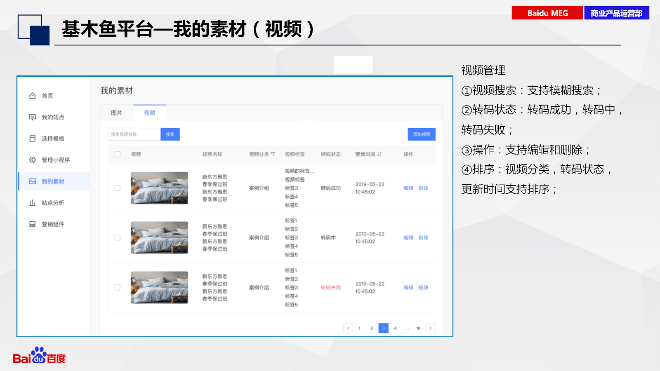
Task: Click the 转码成功 status text
Action: pos(331,188)
